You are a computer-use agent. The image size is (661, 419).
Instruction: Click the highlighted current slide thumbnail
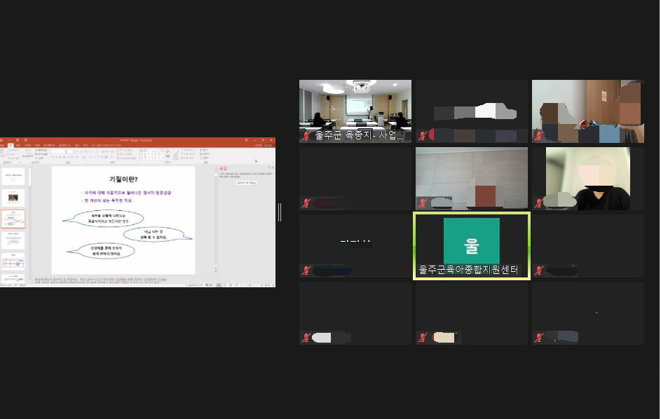coord(13,219)
